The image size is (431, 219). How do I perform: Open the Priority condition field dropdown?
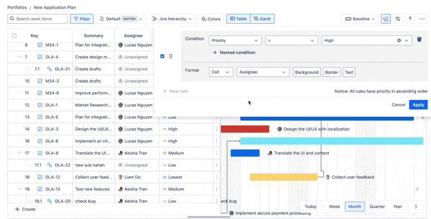(235, 40)
